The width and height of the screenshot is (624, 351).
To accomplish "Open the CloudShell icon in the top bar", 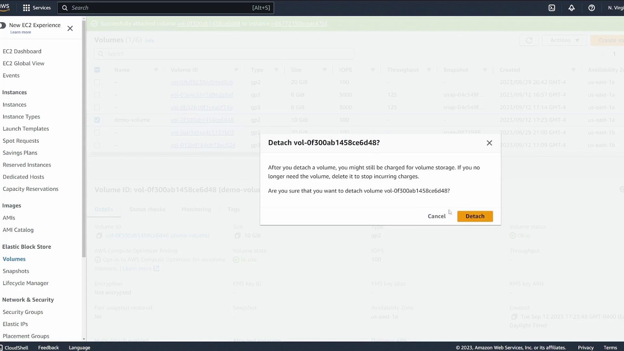I will [x=552, y=8].
